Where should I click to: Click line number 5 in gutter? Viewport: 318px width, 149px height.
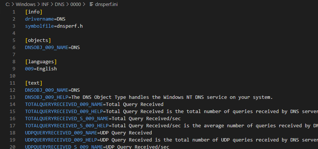pyautogui.click(x=14, y=40)
